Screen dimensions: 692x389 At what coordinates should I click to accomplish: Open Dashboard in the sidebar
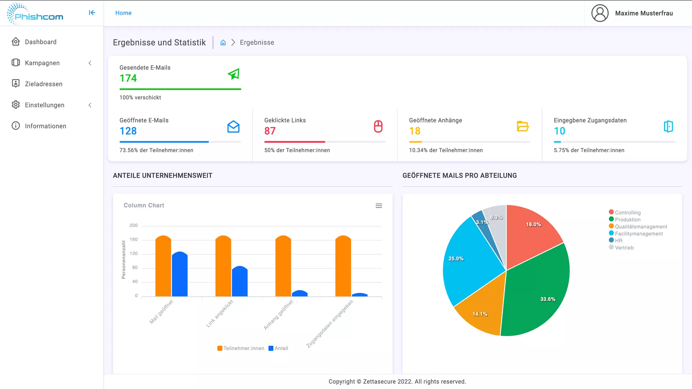[40, 42]
